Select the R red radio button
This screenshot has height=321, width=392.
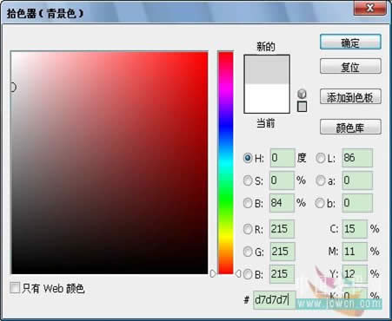[x=248, y=229]
